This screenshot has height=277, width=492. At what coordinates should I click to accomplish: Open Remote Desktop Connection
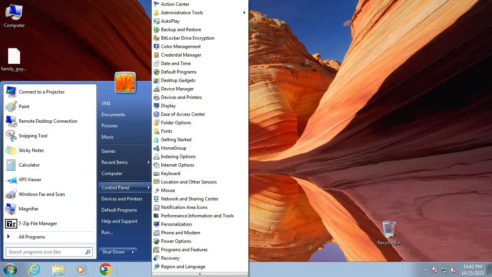coord(50,121)
